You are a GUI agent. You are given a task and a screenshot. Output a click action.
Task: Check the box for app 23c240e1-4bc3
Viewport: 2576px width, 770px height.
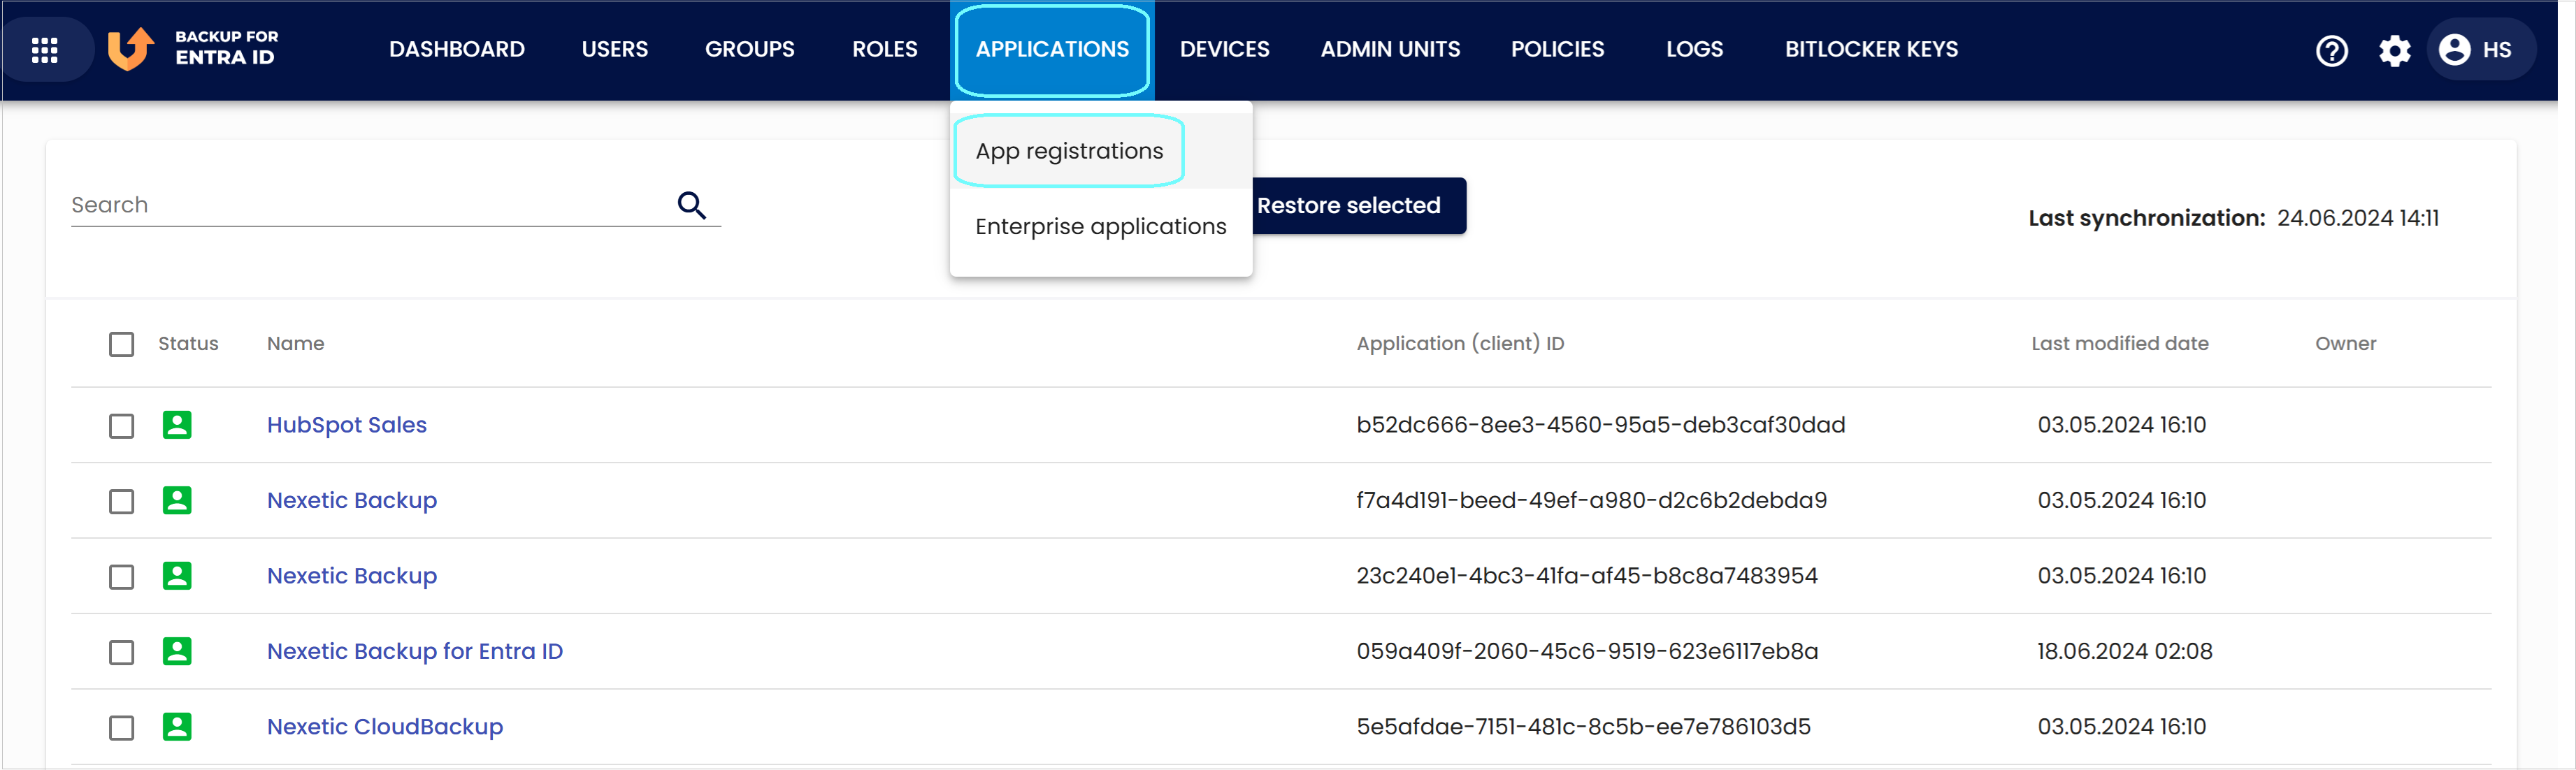coord(121,577)
